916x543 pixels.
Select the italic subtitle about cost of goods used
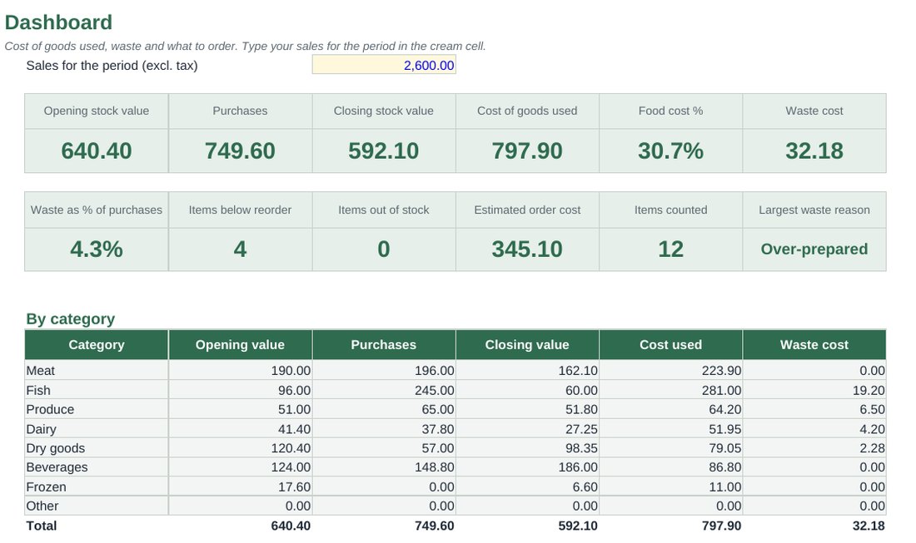click(x=246, y=46)
